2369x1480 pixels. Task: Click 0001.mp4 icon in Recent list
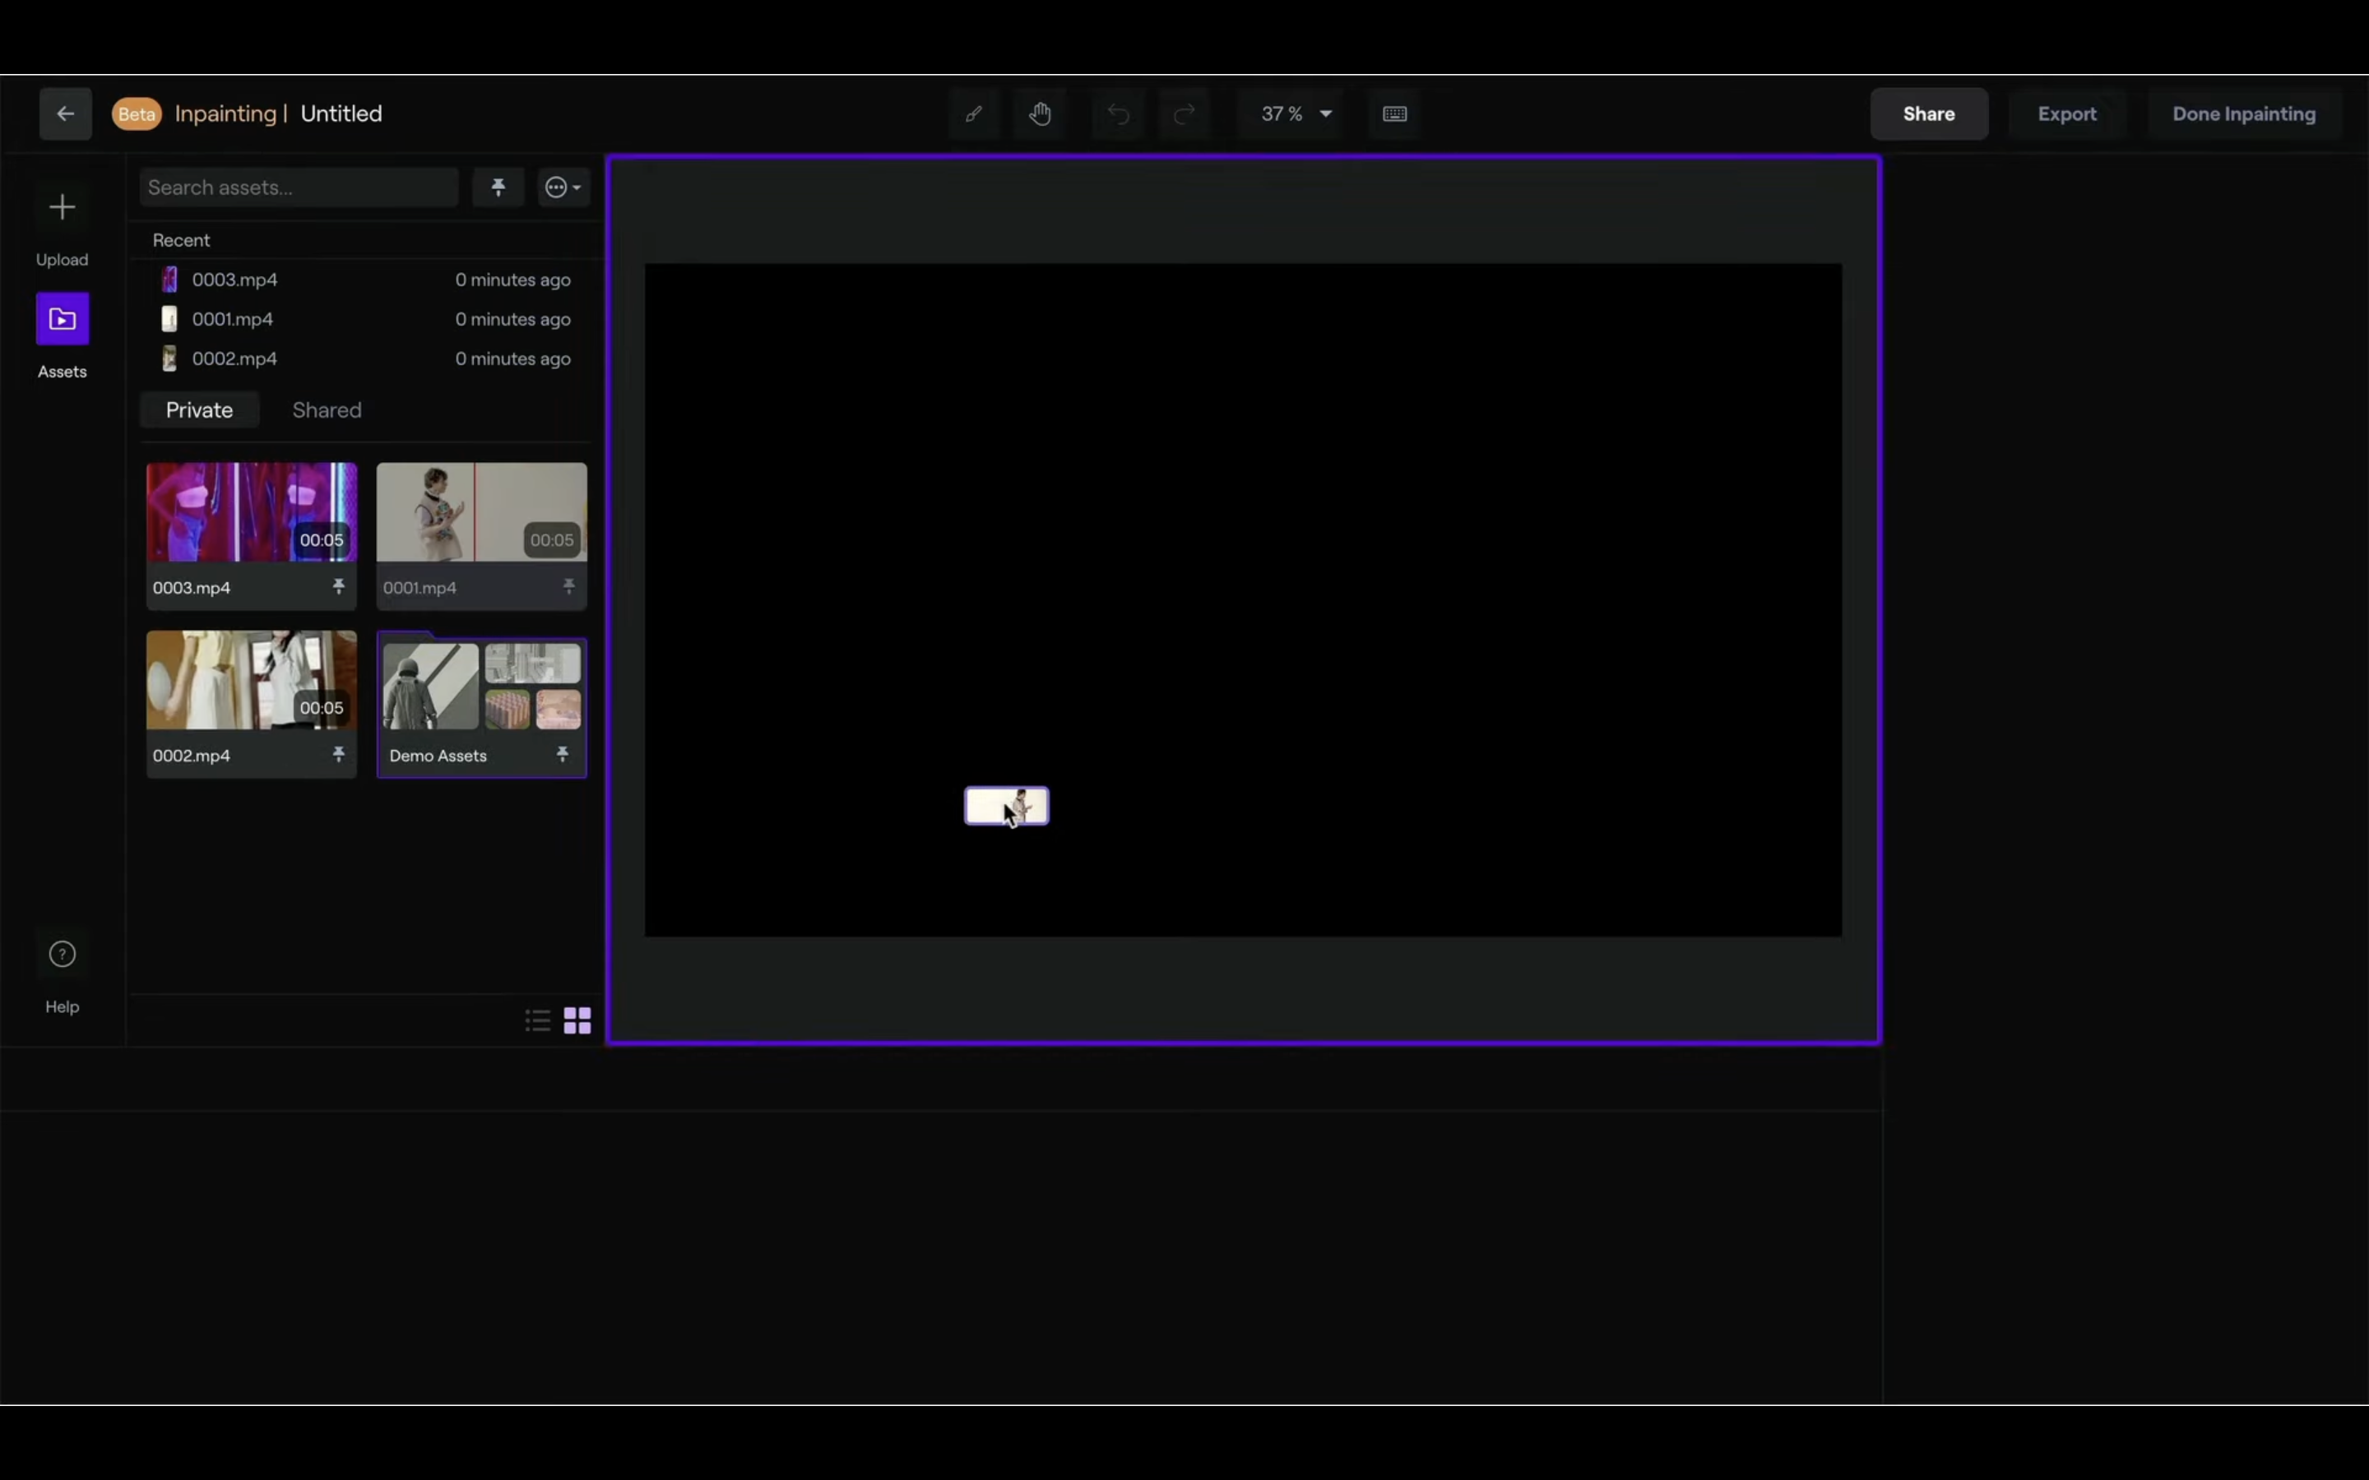[x=169, y=319]
